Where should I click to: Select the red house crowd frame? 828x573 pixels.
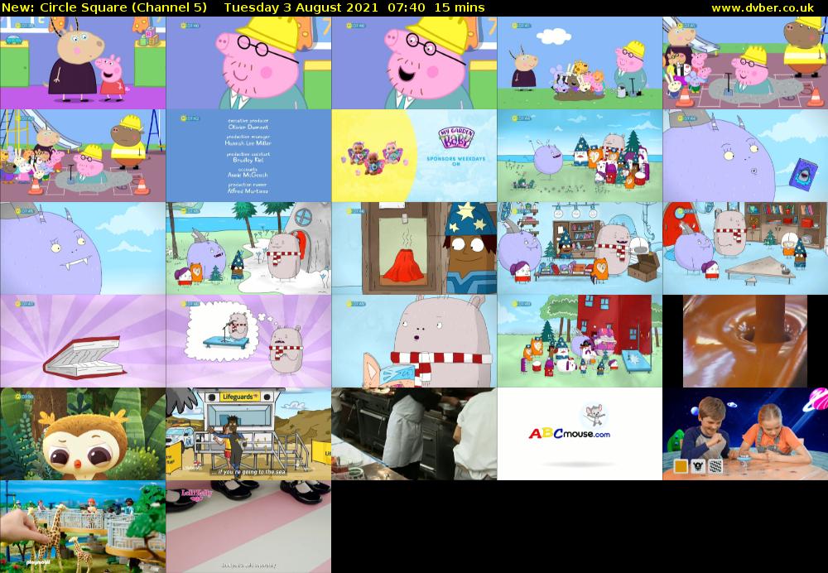coord(580,341)
